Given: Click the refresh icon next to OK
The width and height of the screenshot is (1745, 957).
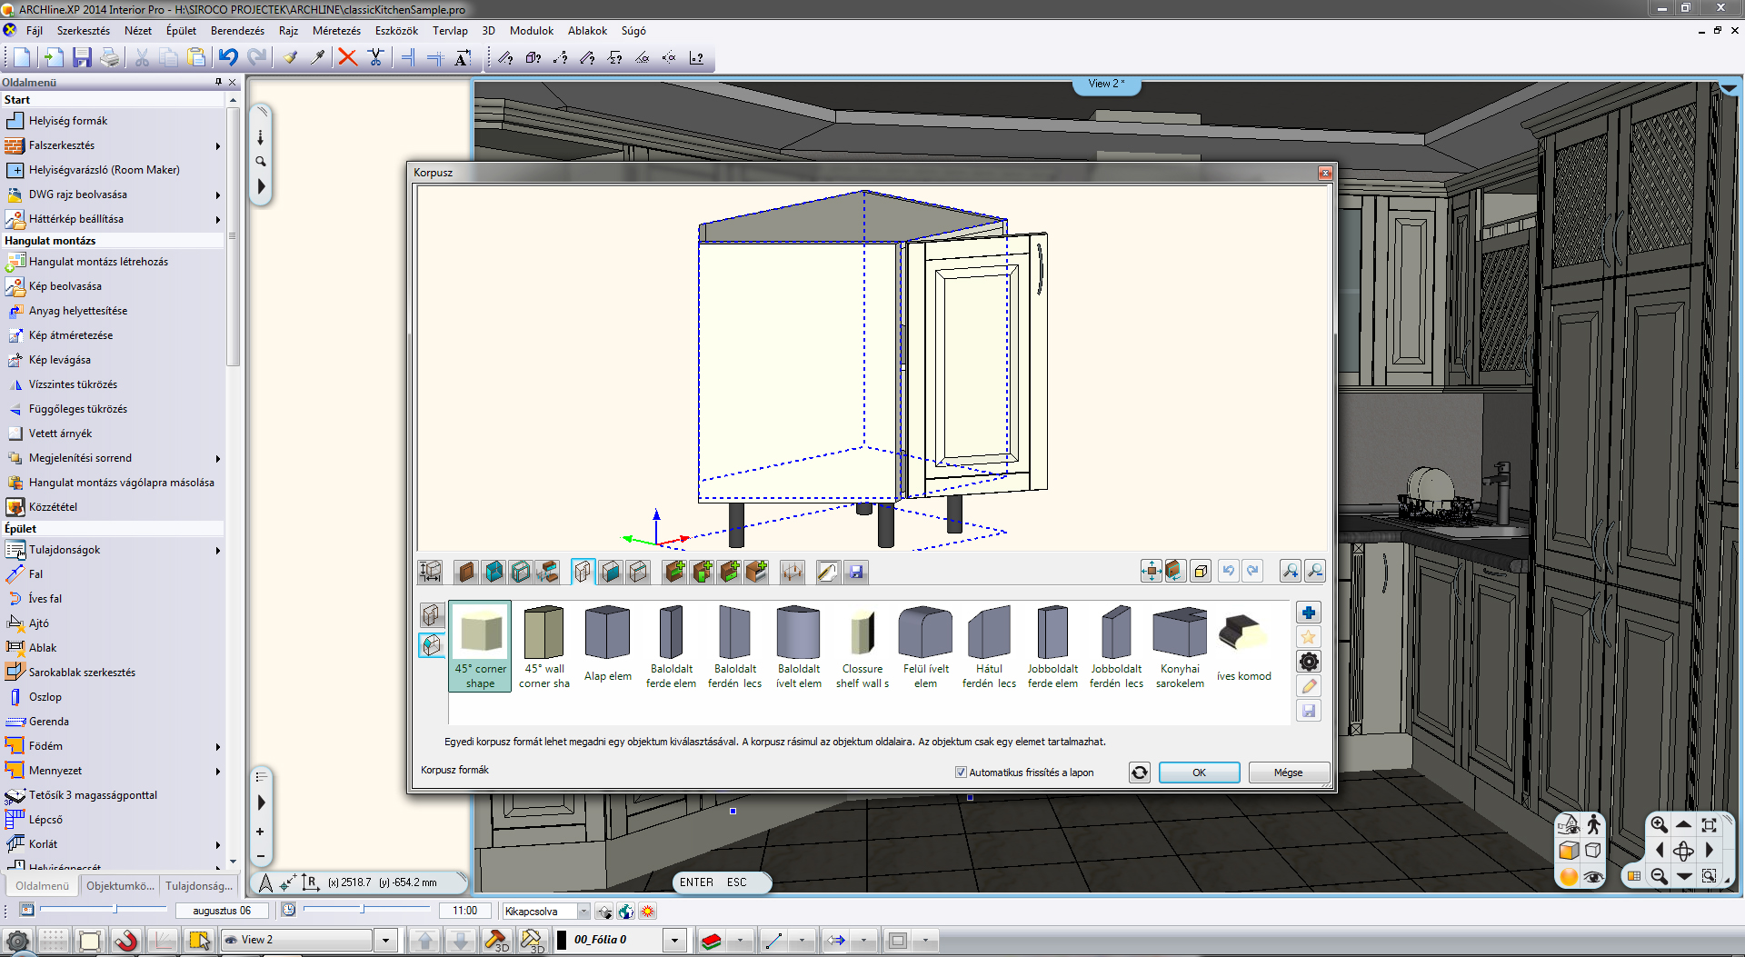Looking at the screenshot, I should 1139,773.
